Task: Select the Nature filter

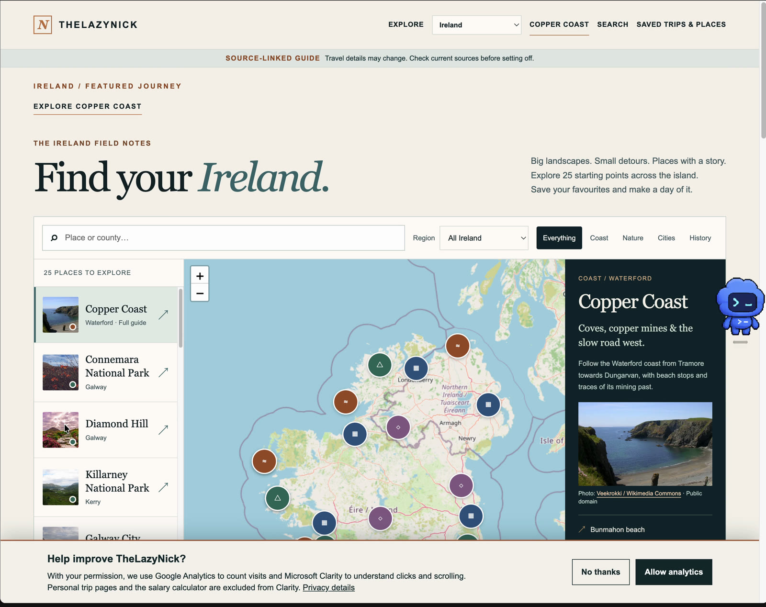Action: point(633,238)
